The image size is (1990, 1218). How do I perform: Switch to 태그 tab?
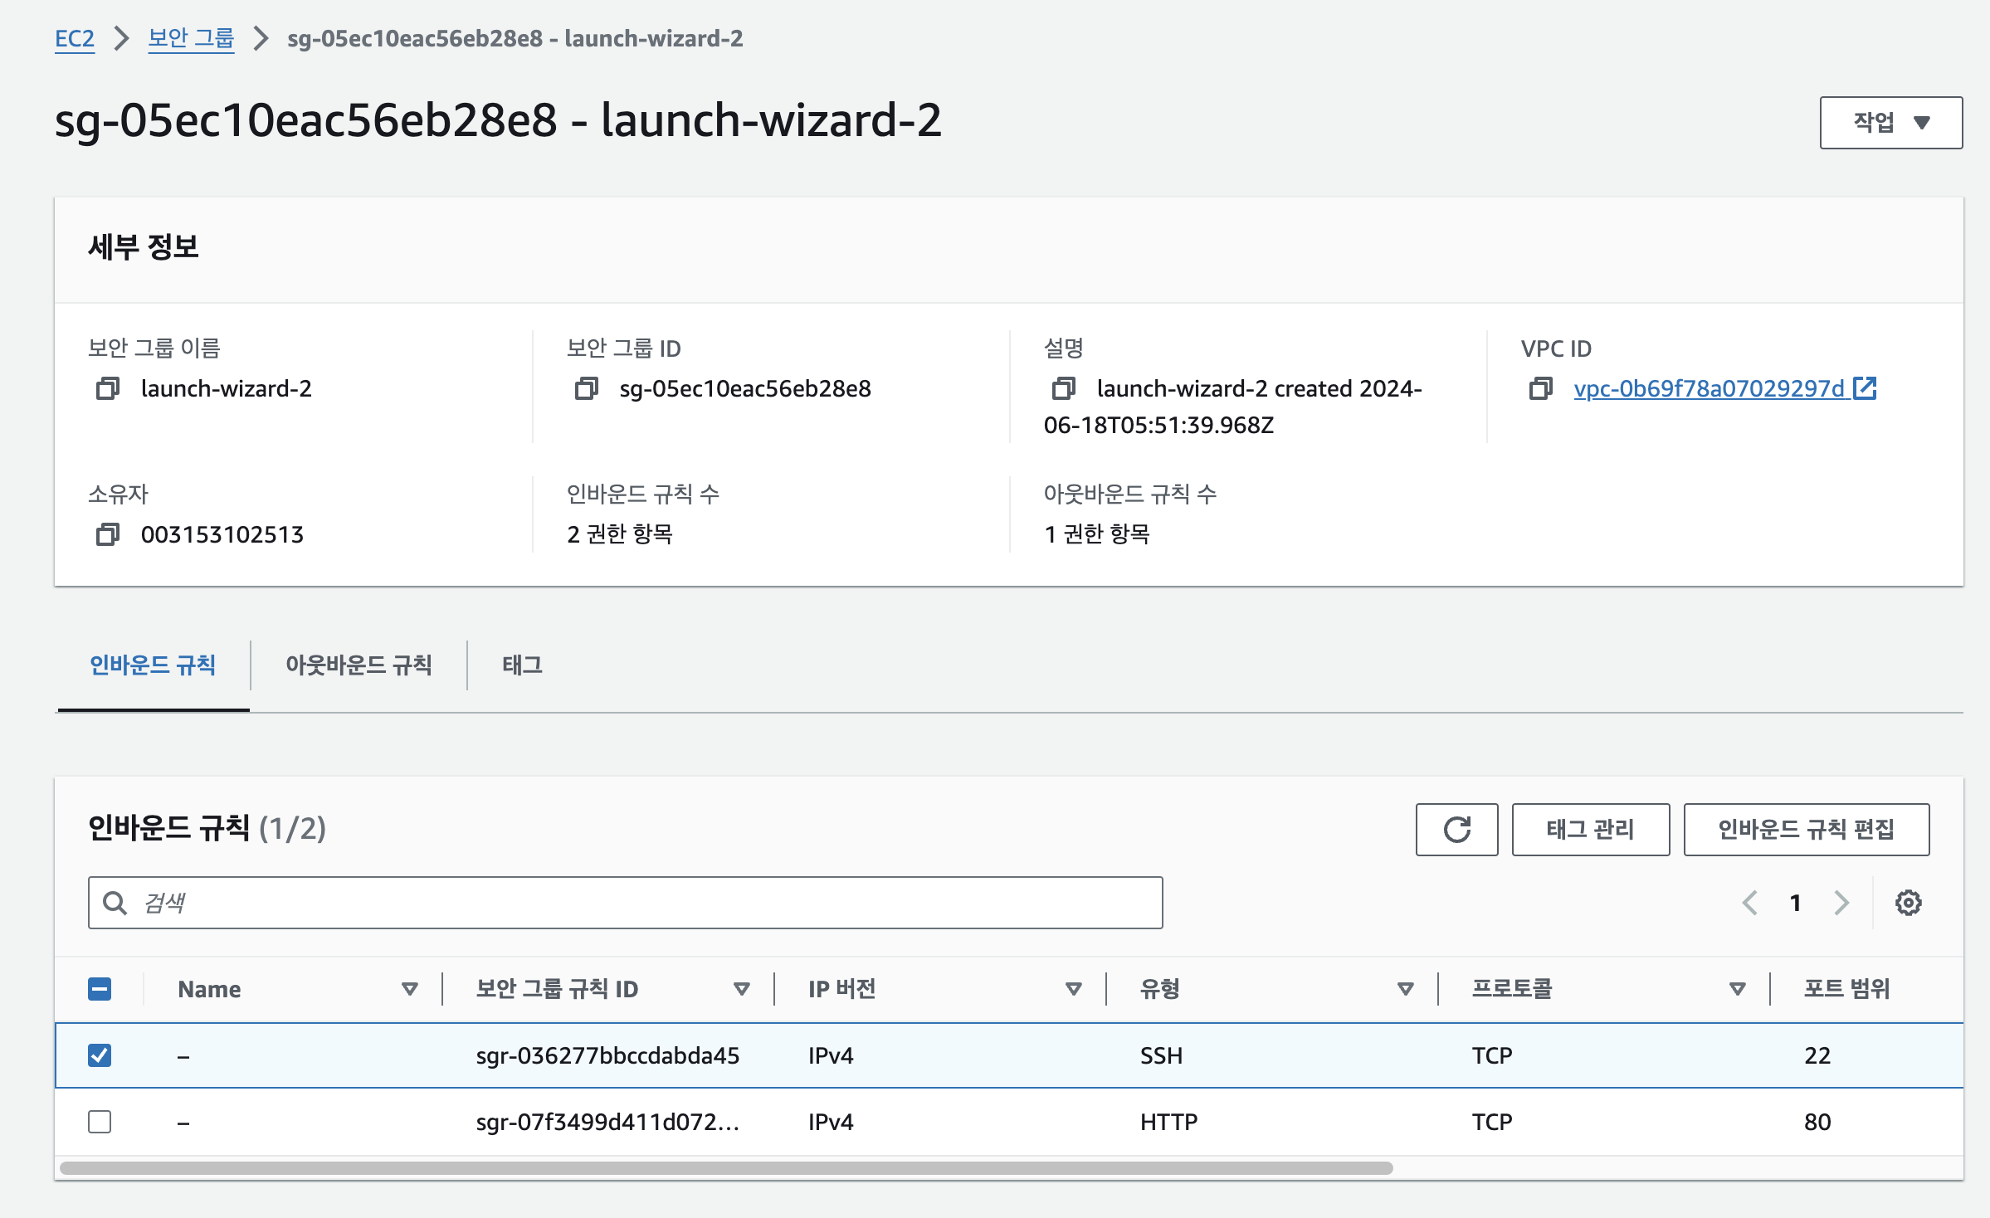coord(522,665)
